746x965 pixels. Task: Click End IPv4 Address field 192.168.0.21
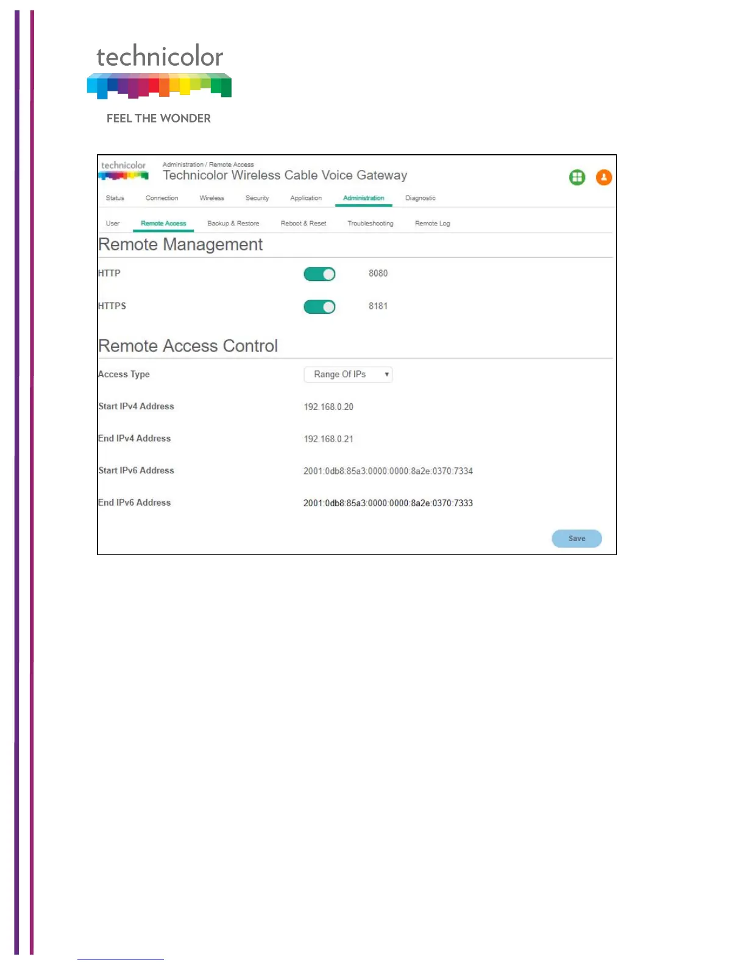pyautogui.click(x=329, y=439)
